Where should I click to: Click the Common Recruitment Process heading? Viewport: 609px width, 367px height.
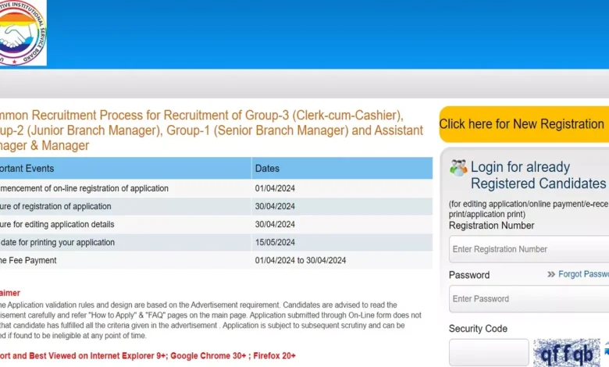tap(211, 130)
